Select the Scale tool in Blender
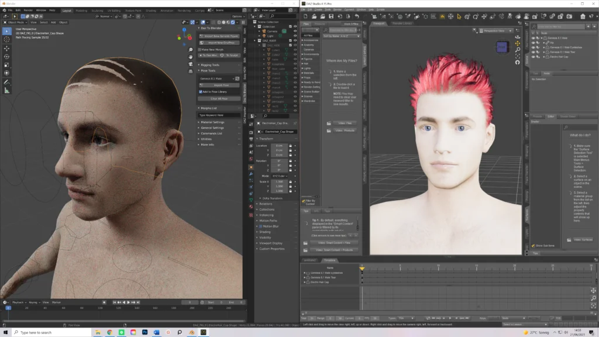599x337 pixels. (7, 64)
